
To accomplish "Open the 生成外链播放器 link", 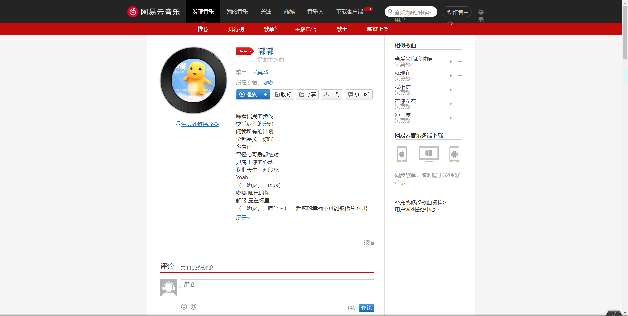I will pos(200,124).
